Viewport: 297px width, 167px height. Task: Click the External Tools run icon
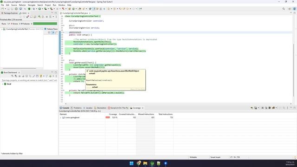[x=51, y=9]
